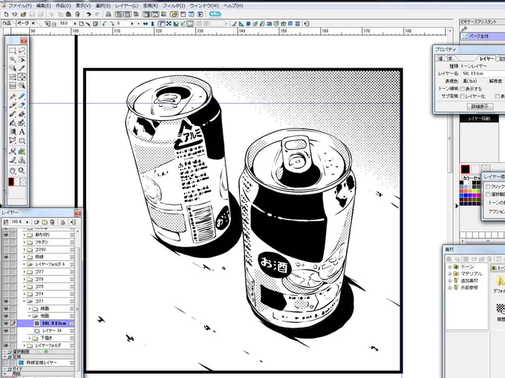The height and width of the screenshot is (378, 505).
Task: Hide the コマ1 folder
Action: tap(6, 301)
